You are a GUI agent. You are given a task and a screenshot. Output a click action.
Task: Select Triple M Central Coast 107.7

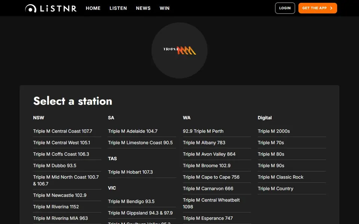[x=62, y=131]
